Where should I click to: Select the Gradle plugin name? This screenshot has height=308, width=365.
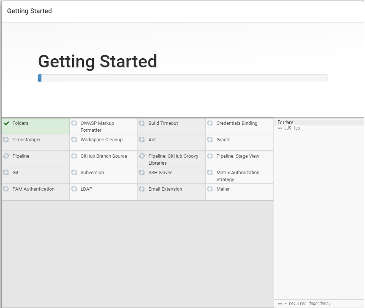223,140
